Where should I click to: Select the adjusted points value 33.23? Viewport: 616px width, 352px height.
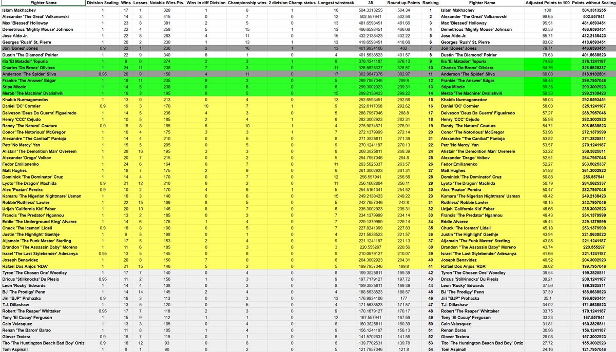pyautogui.click(x=547, y=318)
